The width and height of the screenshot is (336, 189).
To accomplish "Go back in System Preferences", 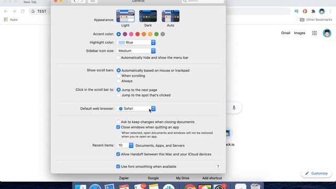I will (75, 1).
